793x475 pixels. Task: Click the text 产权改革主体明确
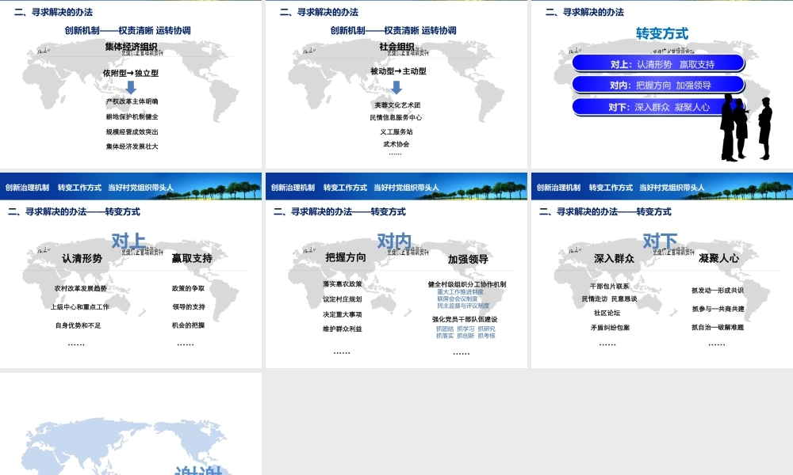click(132, 101)
